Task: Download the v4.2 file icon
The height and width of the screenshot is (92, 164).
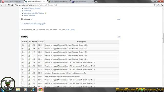Action: click(29, 70)
